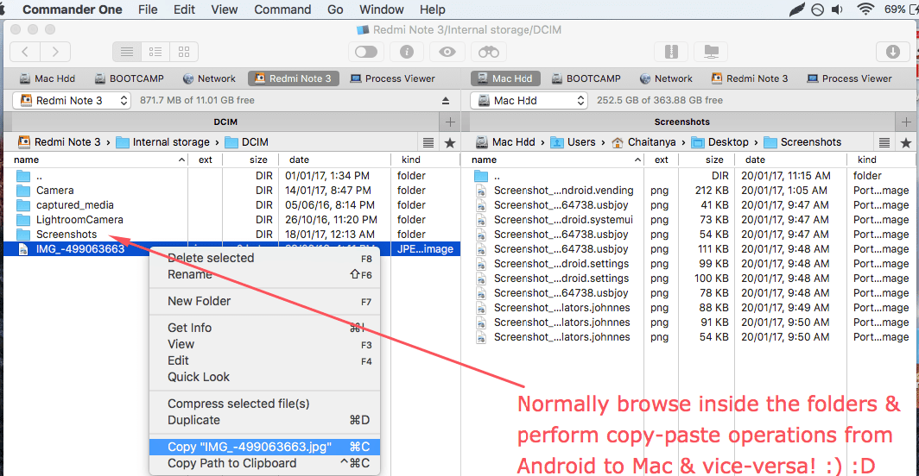The image size is (919, 476).
Task: Click the volume icon in menu bar
Action: 838,9
